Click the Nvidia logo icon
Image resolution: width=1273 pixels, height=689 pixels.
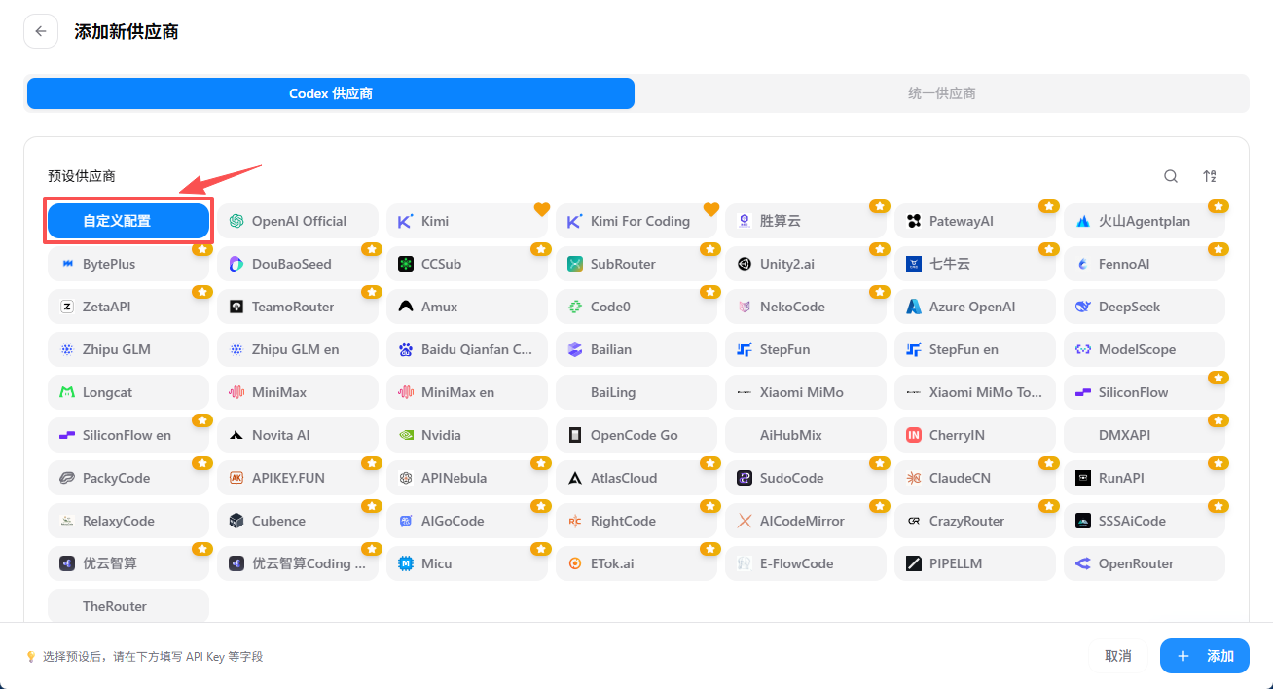[405, 435]
